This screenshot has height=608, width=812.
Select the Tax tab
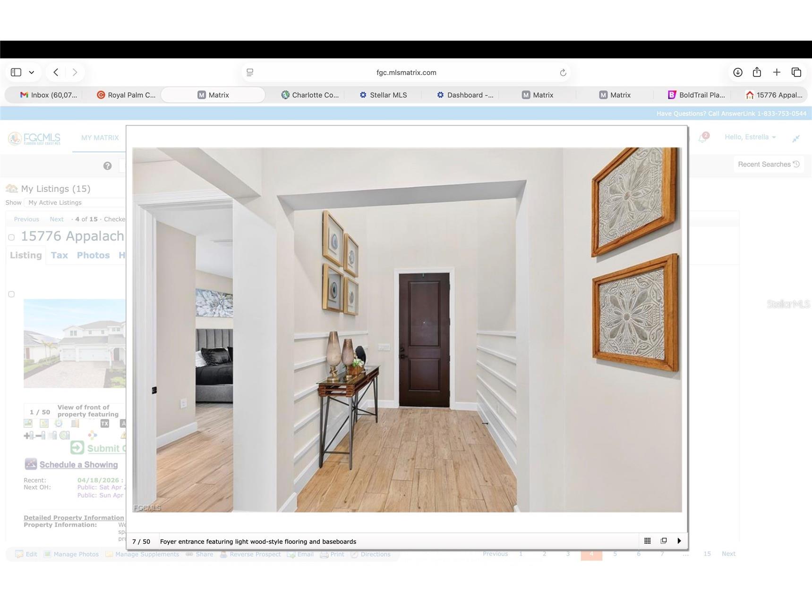tap(60, 255)
